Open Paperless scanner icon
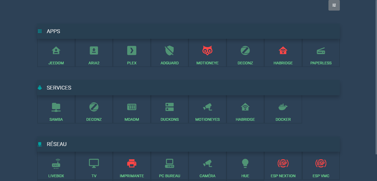The height and width of the screenshot is (181, 377). (321, 51)
